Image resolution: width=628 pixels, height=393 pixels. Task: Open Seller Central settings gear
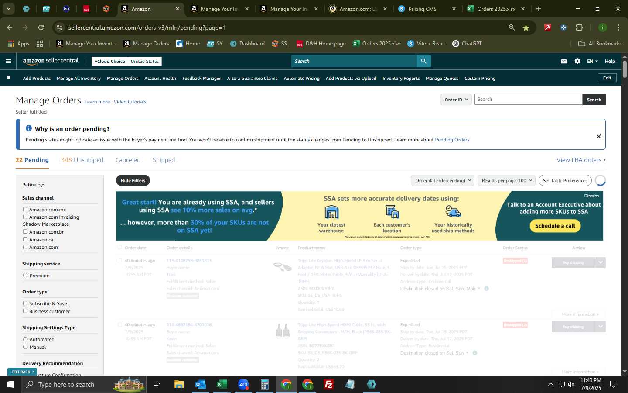(x=577, y=61)
